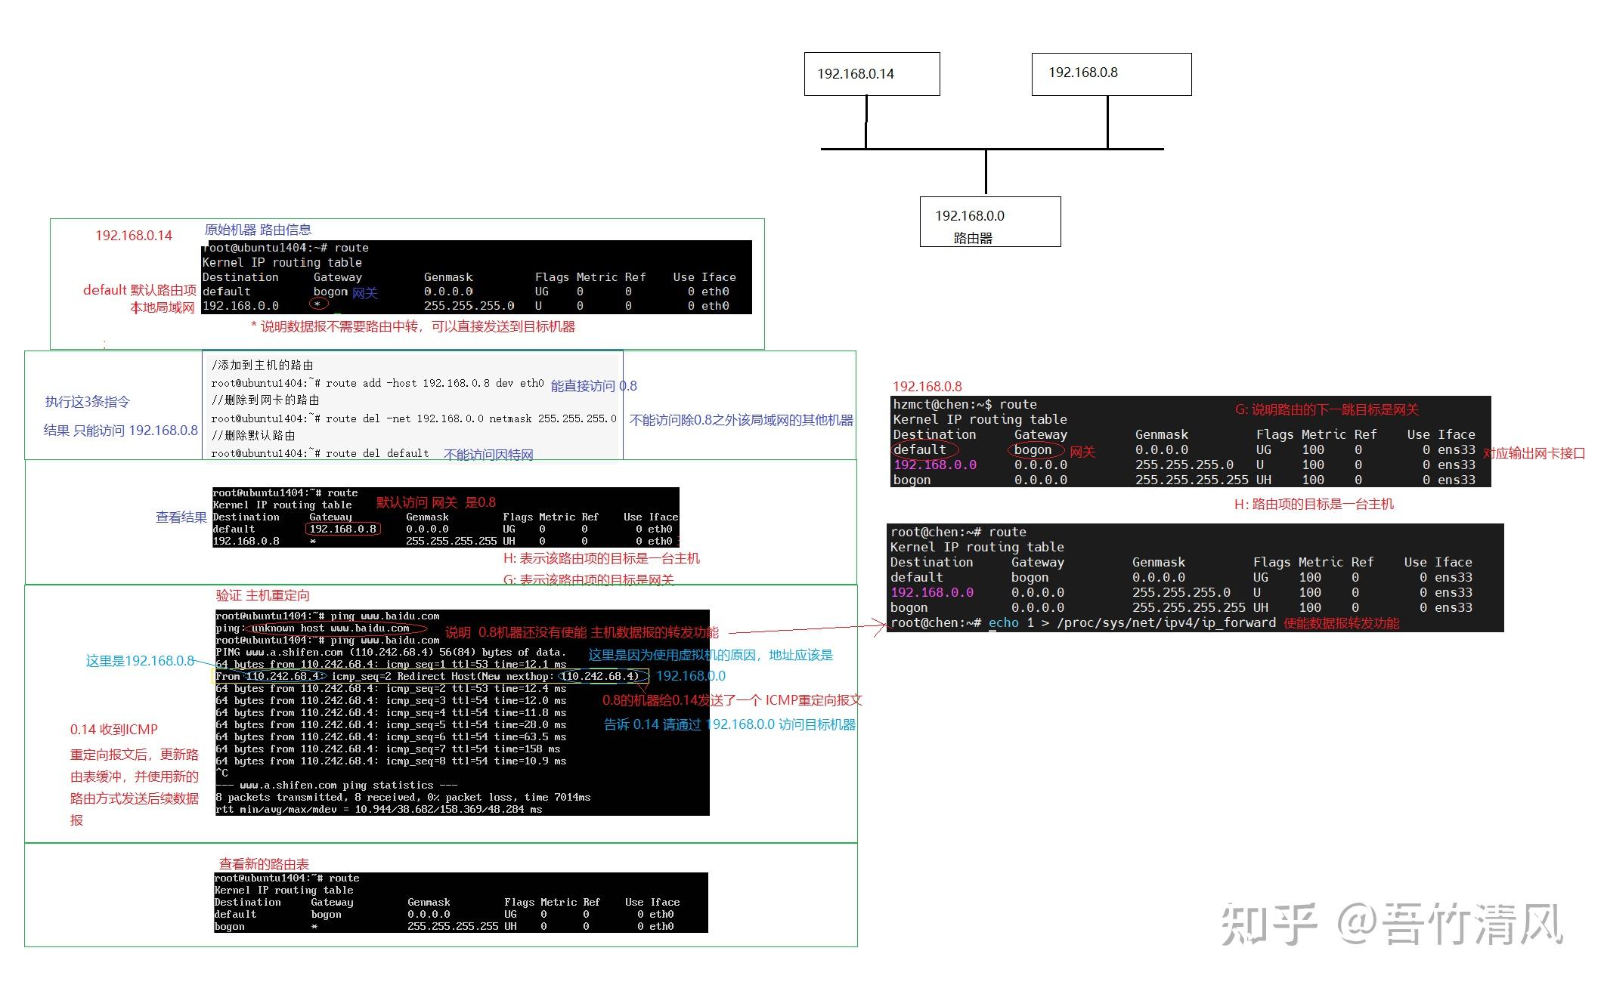The height and width of the screenshot is (988, 1604).
Task: Click ping line icmp_seq=6 time=63.5 ms
Action: 391,736
